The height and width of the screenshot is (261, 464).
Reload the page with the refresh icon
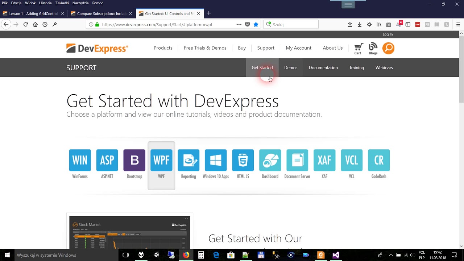click(x=26, y=25)
